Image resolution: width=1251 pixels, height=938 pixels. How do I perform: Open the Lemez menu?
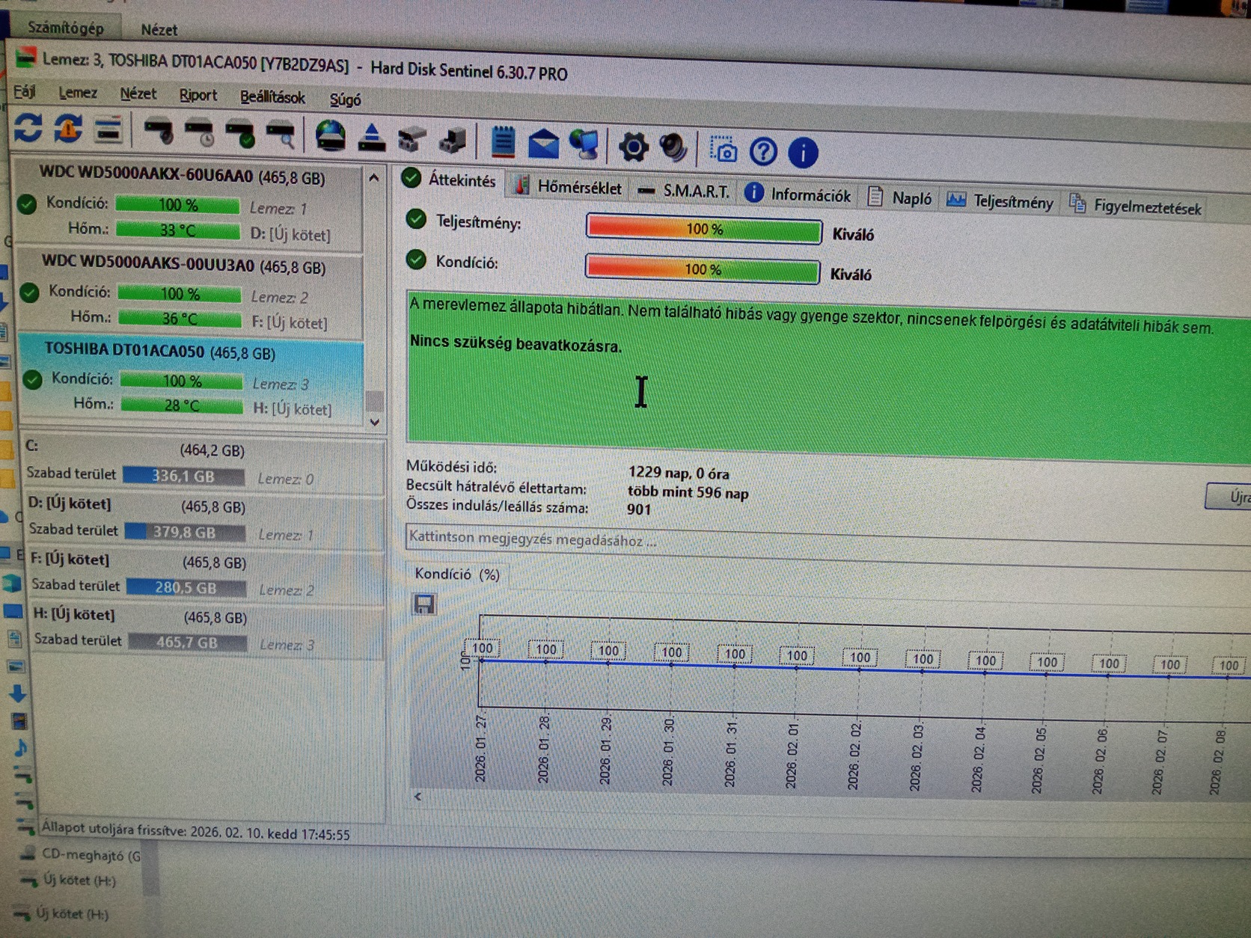pos(78,93)
